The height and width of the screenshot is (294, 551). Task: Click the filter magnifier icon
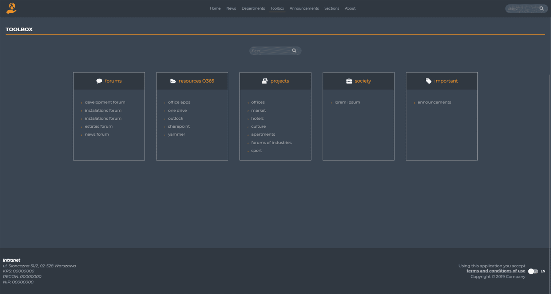click(x=294, y=51)
